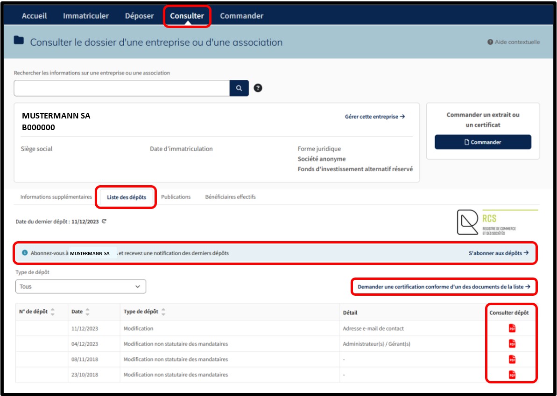
Task: Click the Commander button
Action: pos(483,142)
